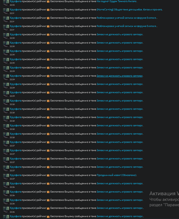
Task: Click the rating icon in Не падают Орден row
Action: [48, 2]
